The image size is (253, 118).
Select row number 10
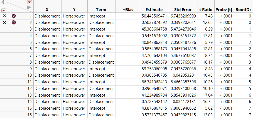(x=29, y=75)
